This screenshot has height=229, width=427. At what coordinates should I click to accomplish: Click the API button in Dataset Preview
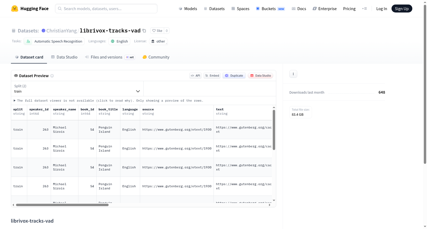point(195,76)
